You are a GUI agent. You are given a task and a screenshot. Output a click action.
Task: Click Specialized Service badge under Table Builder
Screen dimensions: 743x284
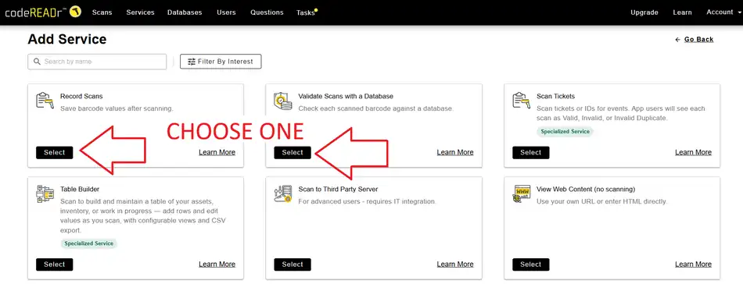pos(88,243)
